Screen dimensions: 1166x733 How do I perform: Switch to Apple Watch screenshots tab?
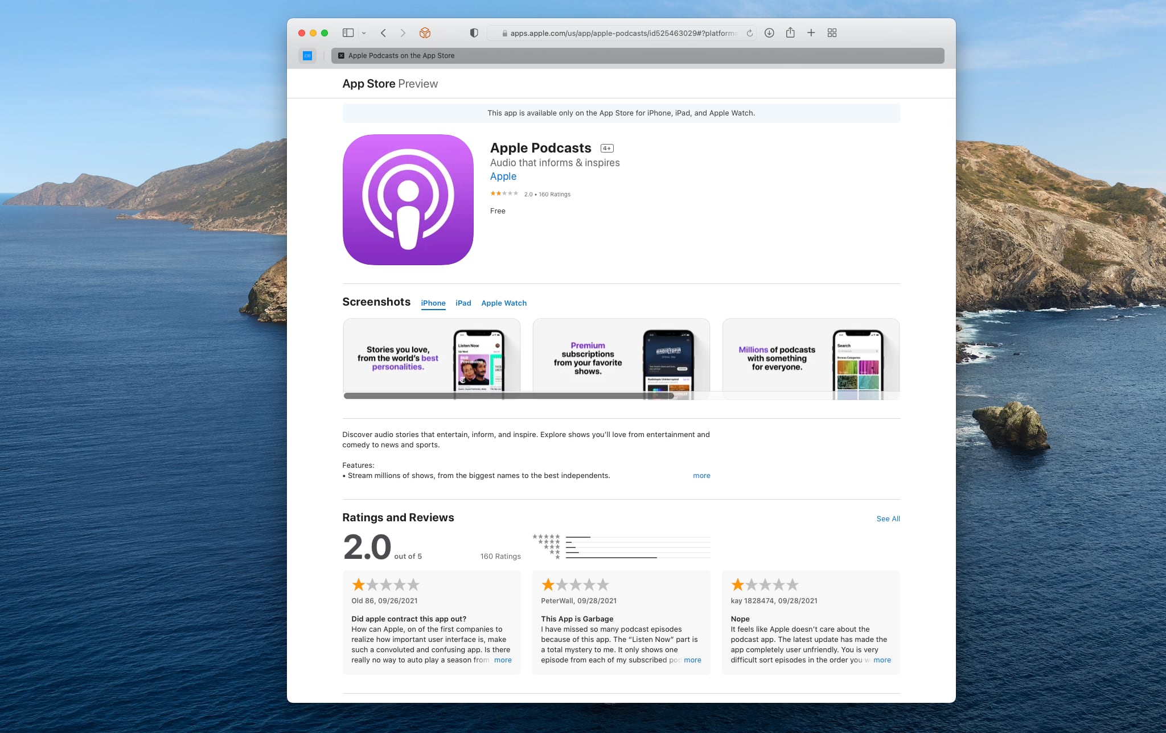tap(504, 303)
